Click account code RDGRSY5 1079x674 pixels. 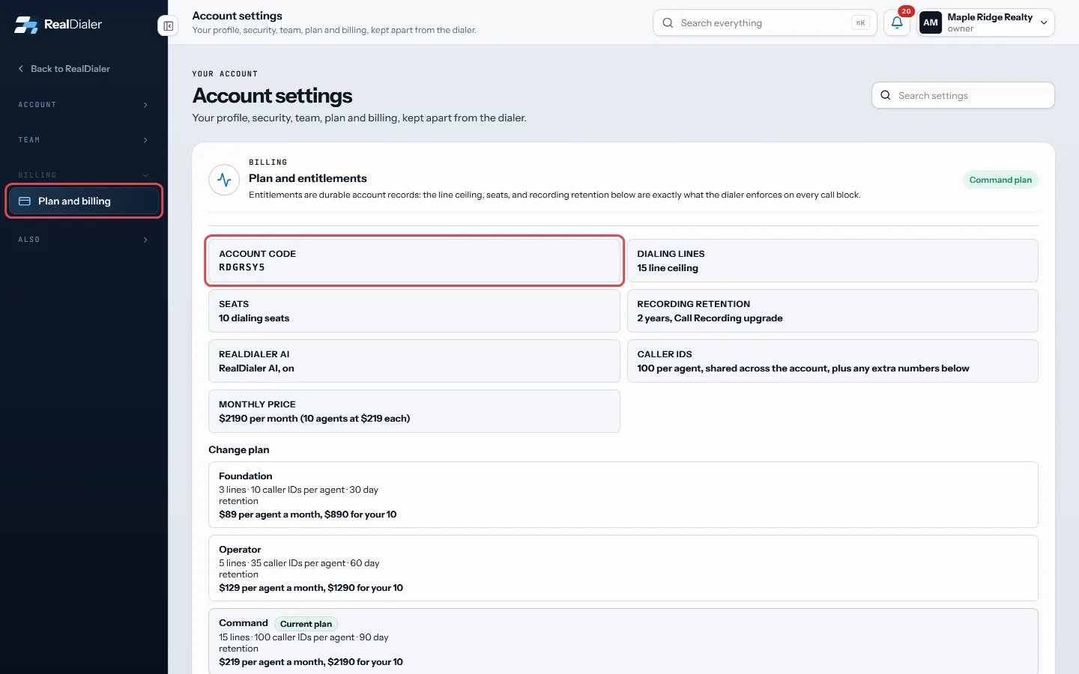[x=242, y=267]
